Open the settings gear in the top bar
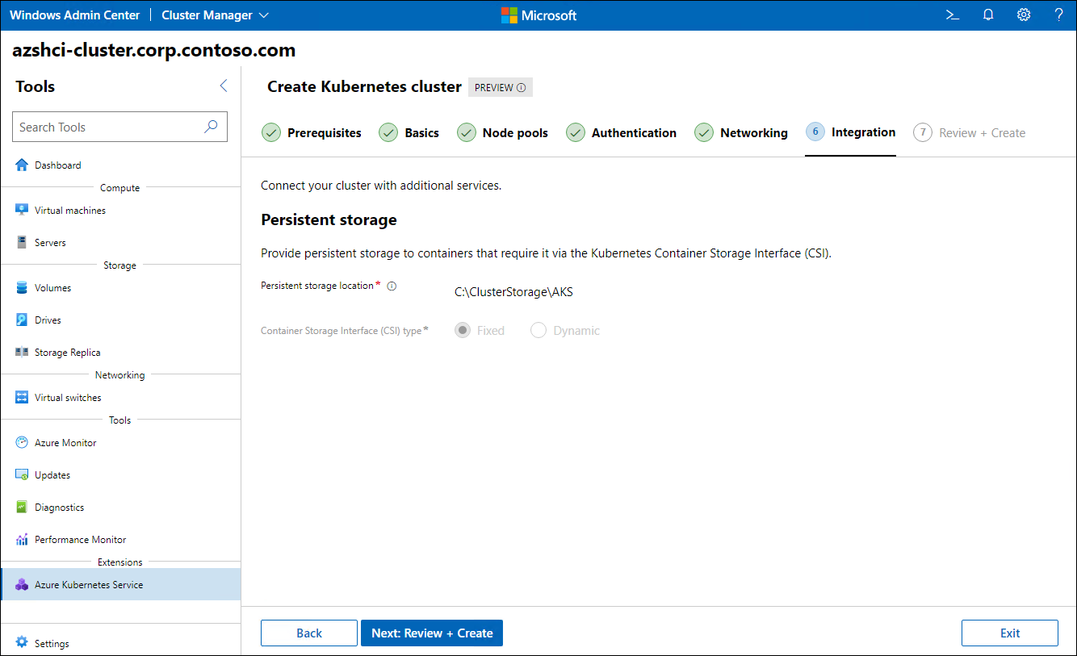The width and height of the screenshot is (1077, 656). (x=1023, y=15)
